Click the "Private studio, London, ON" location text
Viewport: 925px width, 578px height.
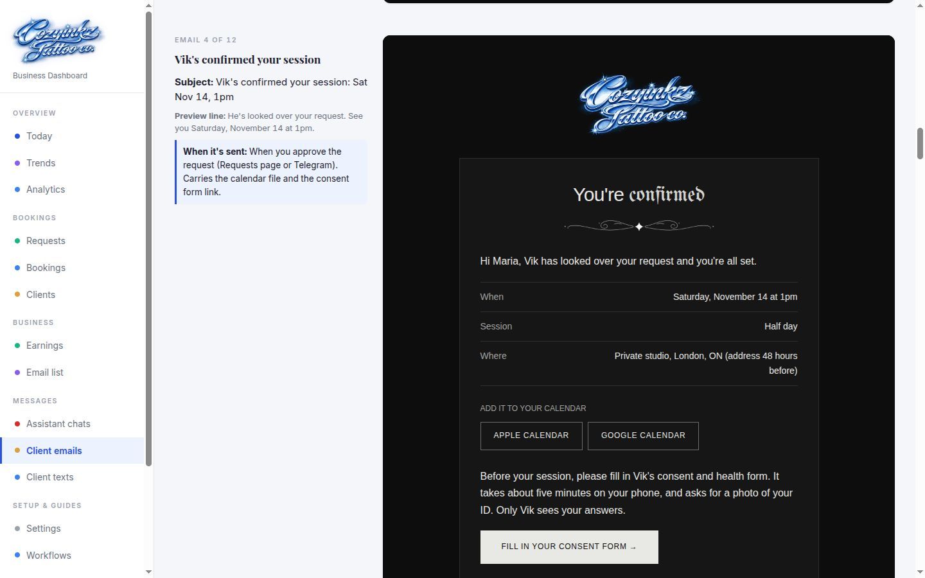705,363
